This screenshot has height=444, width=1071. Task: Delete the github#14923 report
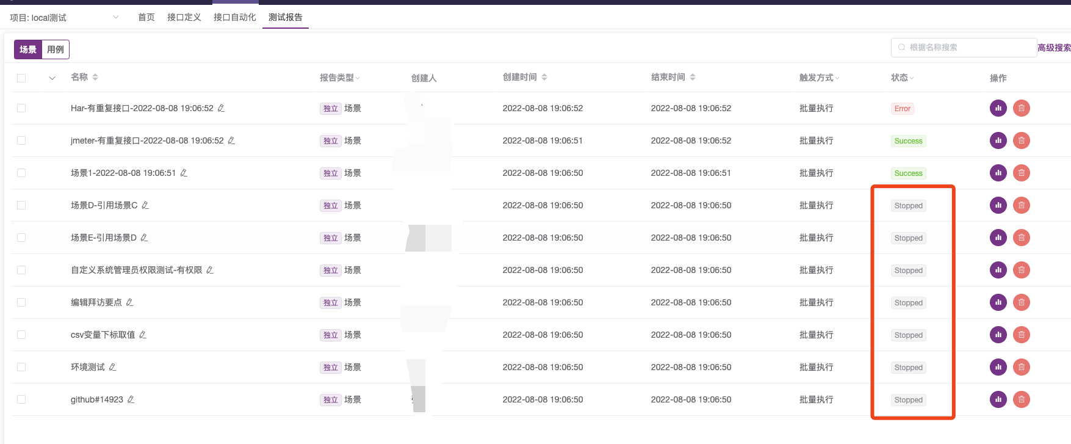tap(1021, 399)
